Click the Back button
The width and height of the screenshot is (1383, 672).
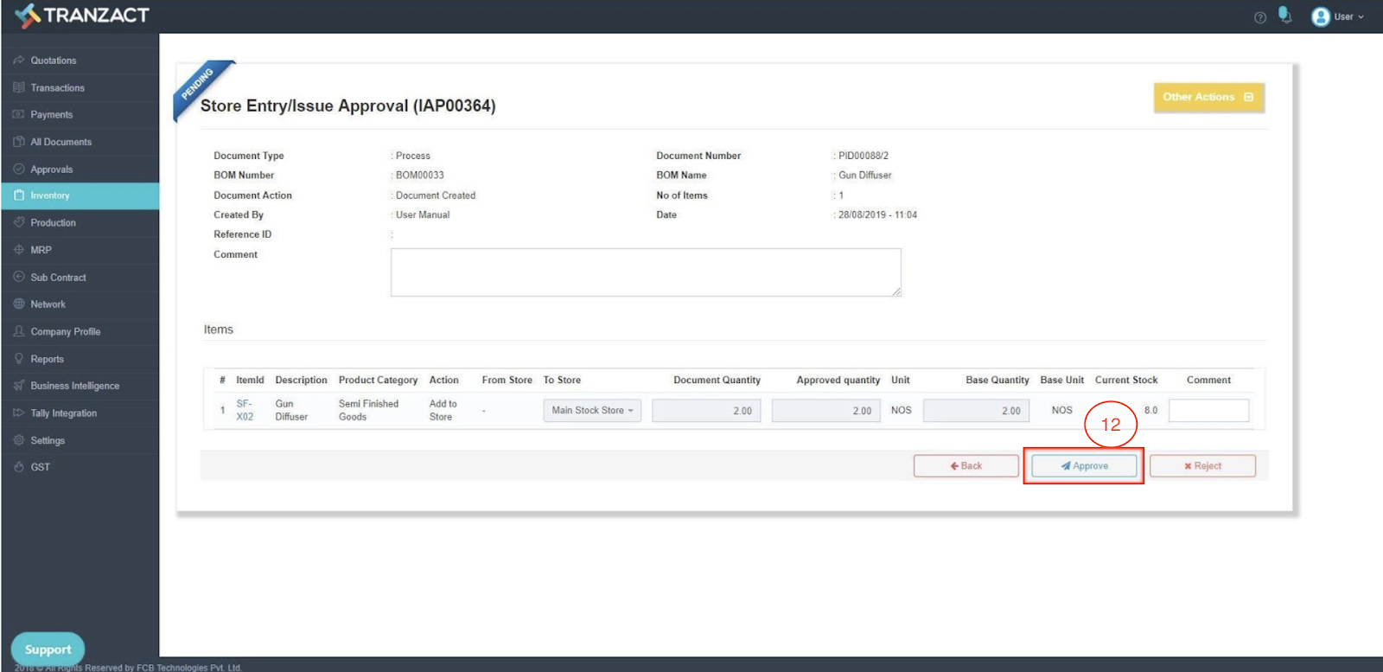pyautogui.click(x=966, y=465)
